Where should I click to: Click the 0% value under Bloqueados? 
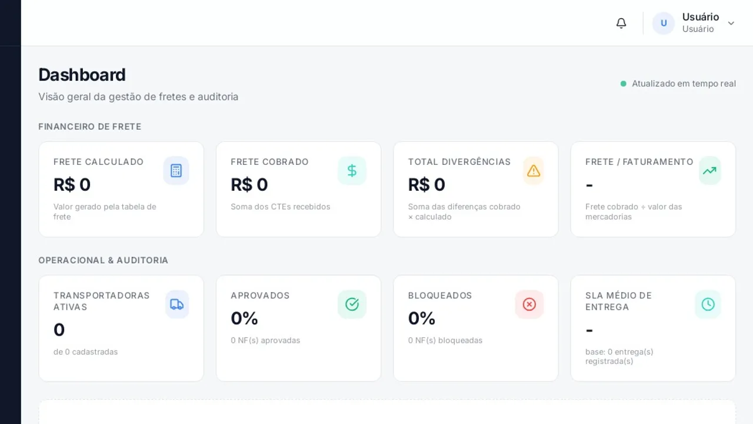422,319
